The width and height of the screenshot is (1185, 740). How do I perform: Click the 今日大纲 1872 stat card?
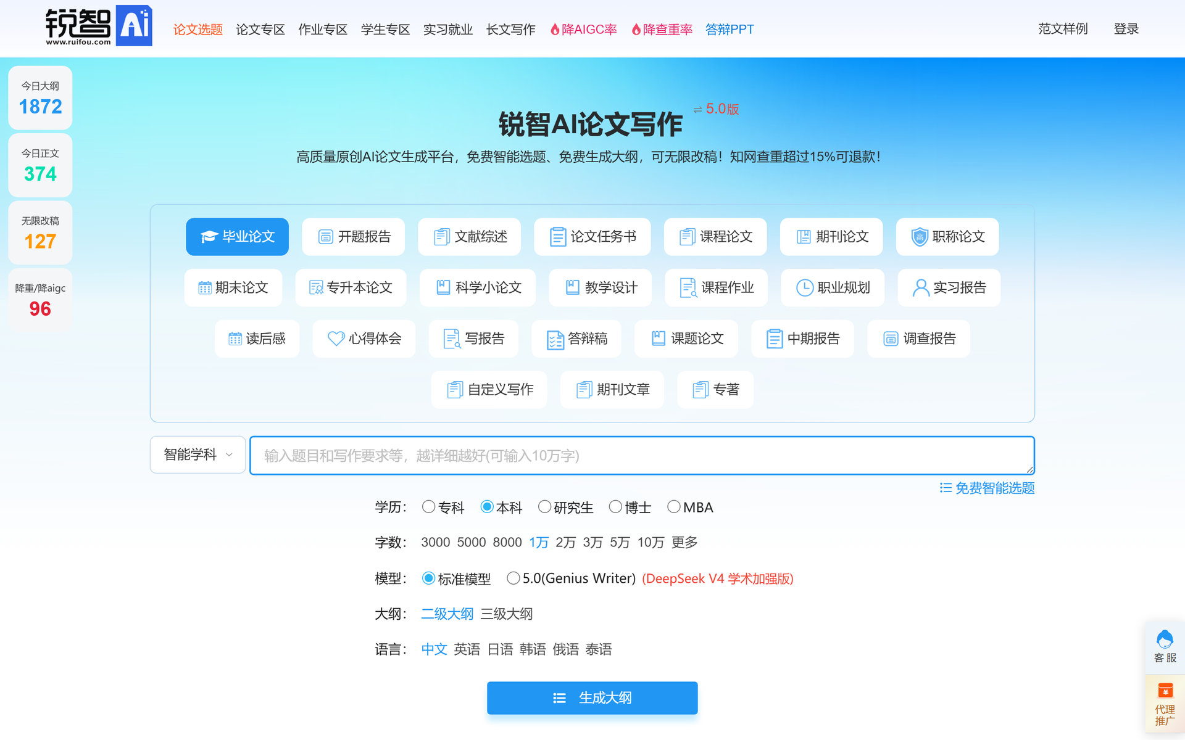click(x=40, y=98)
